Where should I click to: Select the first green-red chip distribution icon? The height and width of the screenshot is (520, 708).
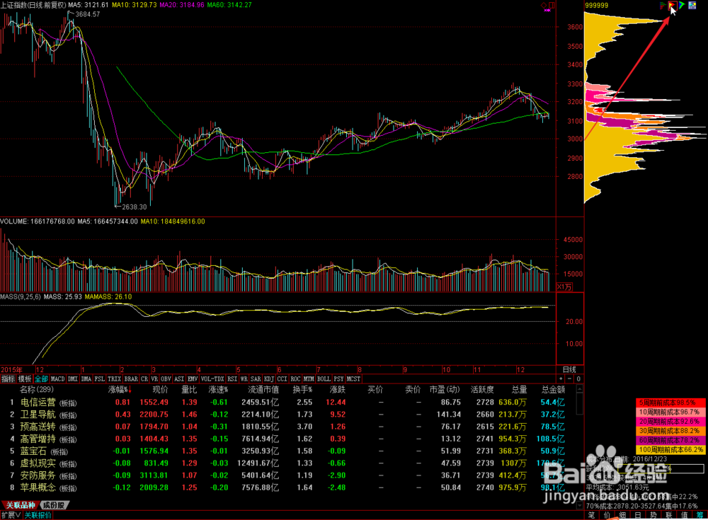(x=663, y=6)
